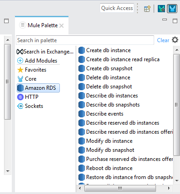This screenshot has width=180, height=194.
Task: Maximize the left editor pane
Action: pos(6,21)
